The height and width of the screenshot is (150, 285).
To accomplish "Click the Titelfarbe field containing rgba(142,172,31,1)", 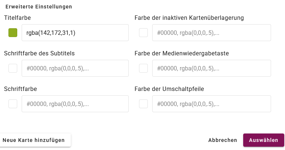I will [x=75, y=33].
